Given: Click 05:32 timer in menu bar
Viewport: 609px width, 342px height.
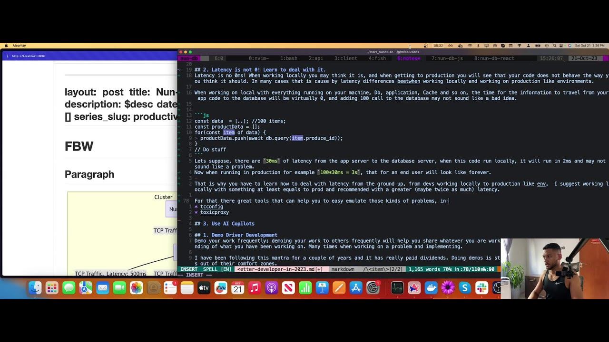Looking at the screenshot, I should coord(438,46).
